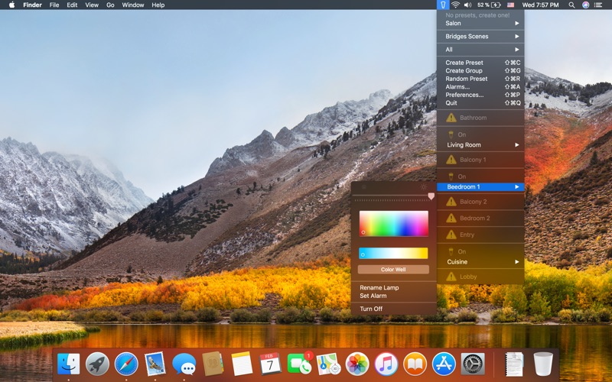This screenshot has width=612, height=382.
Task: Click Rename Lamp in the submenu
Action: point(379,287)
